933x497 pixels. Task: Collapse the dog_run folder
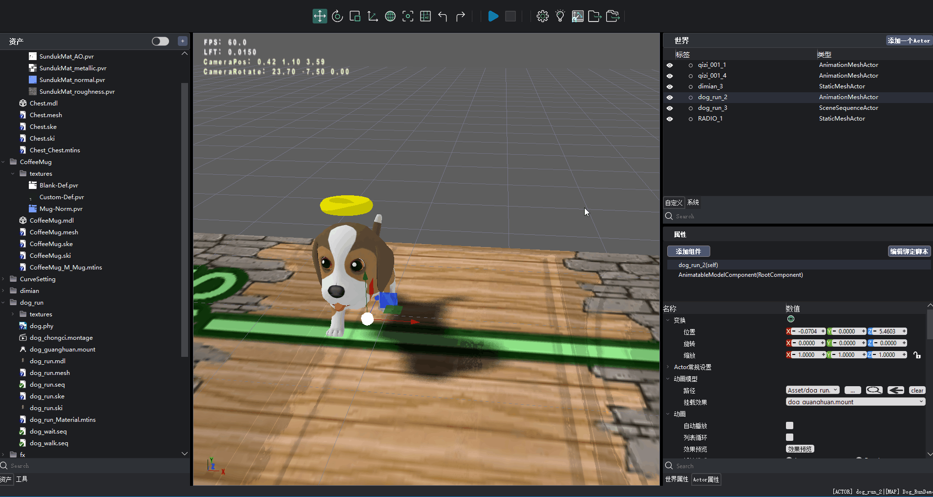pyautogui.click(x=3, y=302)
